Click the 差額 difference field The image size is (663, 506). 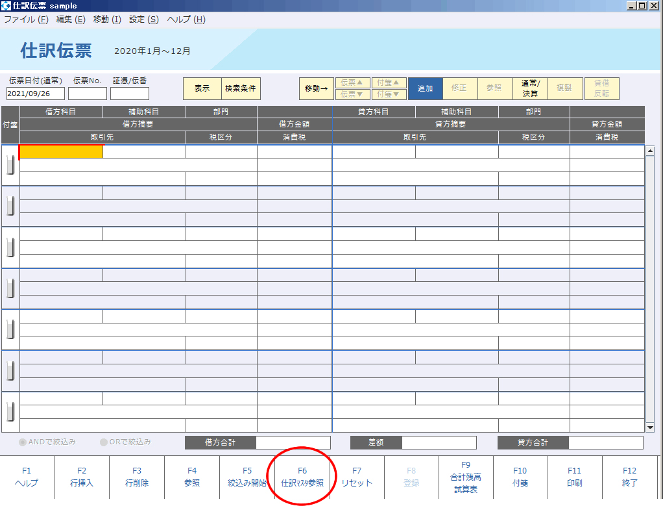(439, 442)
